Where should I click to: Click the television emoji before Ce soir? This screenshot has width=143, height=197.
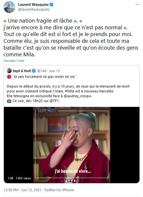click(x=9, y=101)
